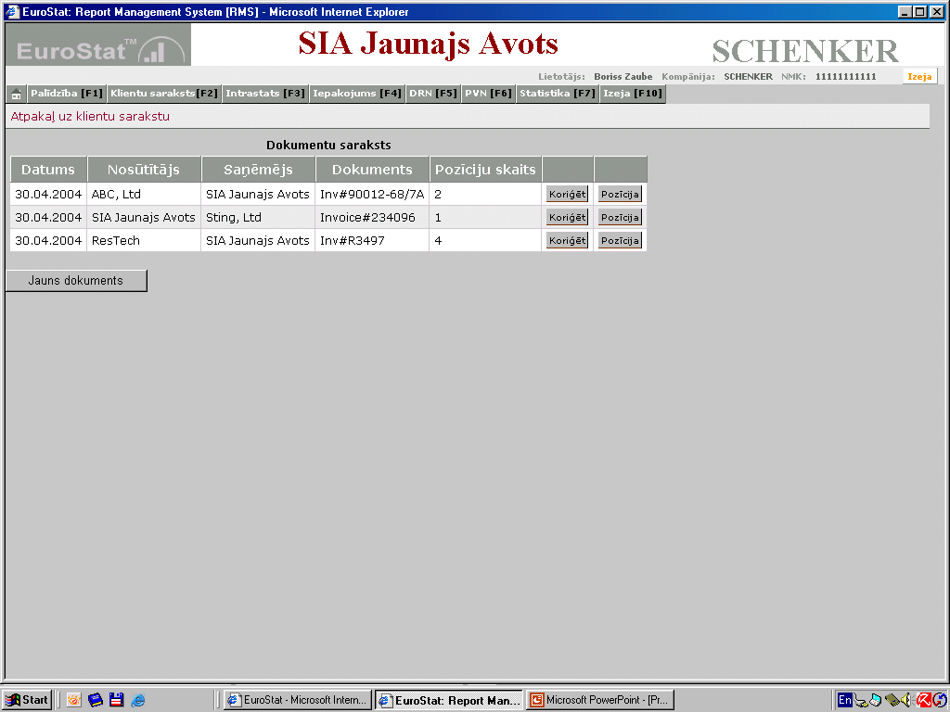Click the speaker volume tray icon
This screenshot has height=712, width=950.
(906, 700)
